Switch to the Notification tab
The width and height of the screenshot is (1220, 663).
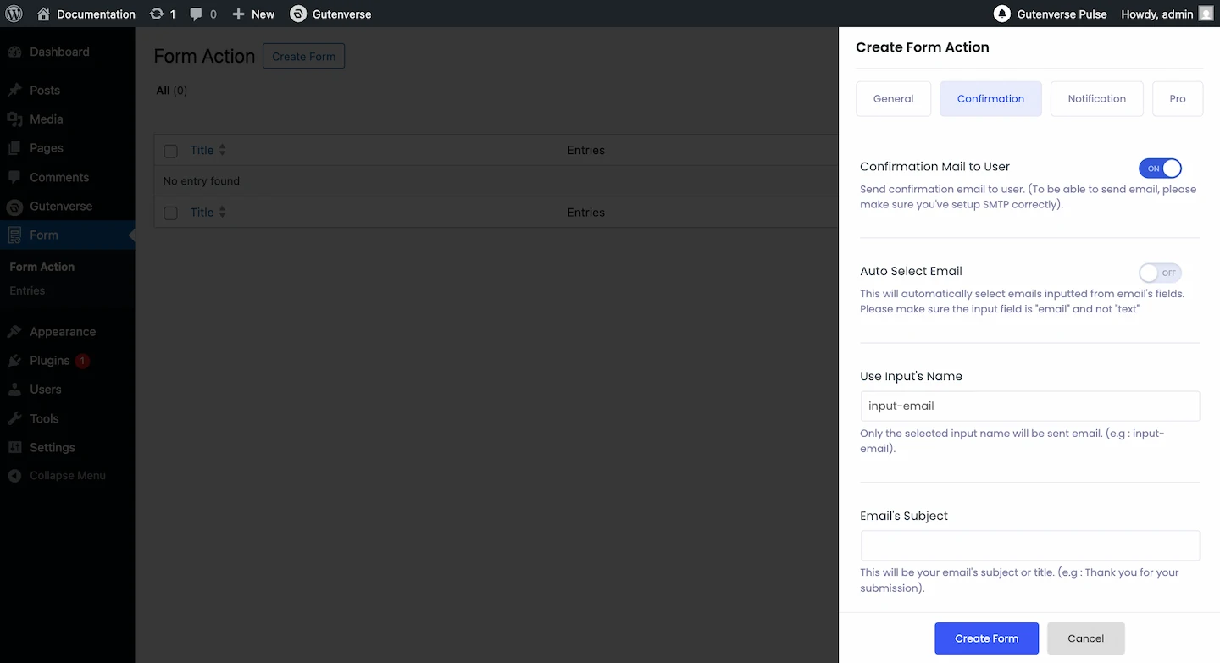tap(1096, 99)
